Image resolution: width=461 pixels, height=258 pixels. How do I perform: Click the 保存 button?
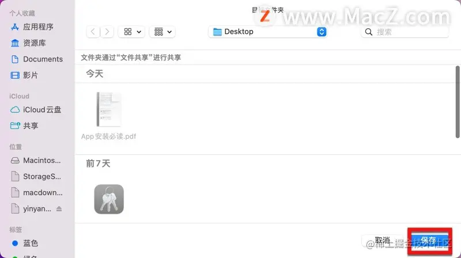pos(429,241)
